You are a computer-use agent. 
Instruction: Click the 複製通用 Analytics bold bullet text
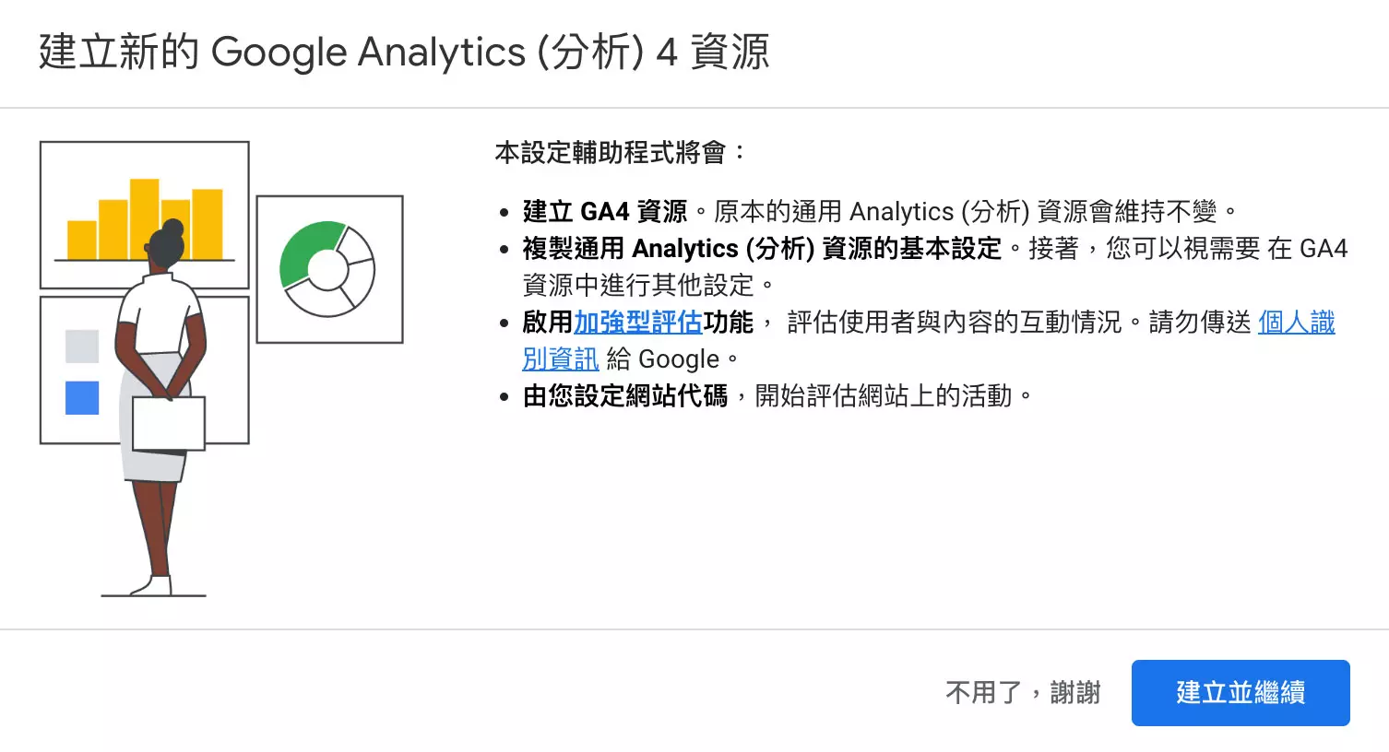[x=762, y=249]
